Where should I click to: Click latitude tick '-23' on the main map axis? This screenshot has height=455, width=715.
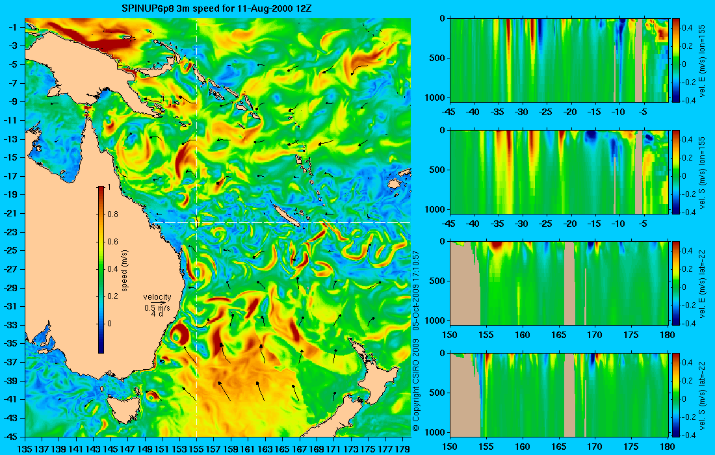[12, 232]
